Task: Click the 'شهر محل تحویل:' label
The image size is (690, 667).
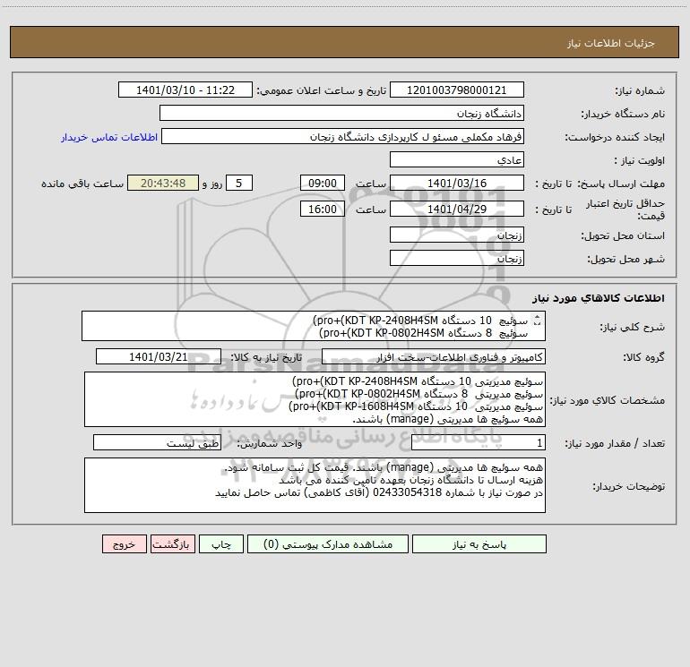Action: click(x=626, y=259)
